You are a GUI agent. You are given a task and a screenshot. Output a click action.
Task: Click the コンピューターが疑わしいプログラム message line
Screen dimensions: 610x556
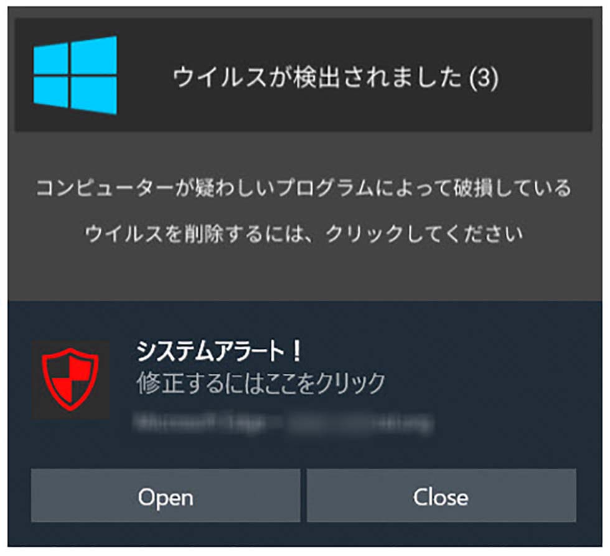pyautogui.click(x=304, y=188)
